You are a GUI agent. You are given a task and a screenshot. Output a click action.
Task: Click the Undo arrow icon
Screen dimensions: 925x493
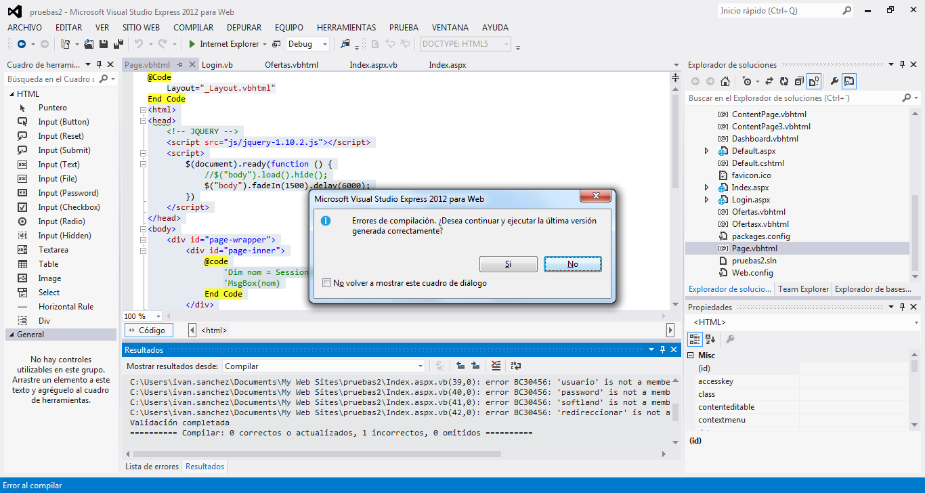coord(138,44)
